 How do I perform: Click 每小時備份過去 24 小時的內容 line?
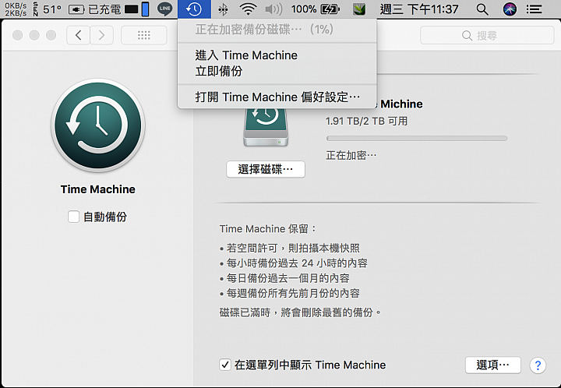pyautogui.click(x=294, y=263)
